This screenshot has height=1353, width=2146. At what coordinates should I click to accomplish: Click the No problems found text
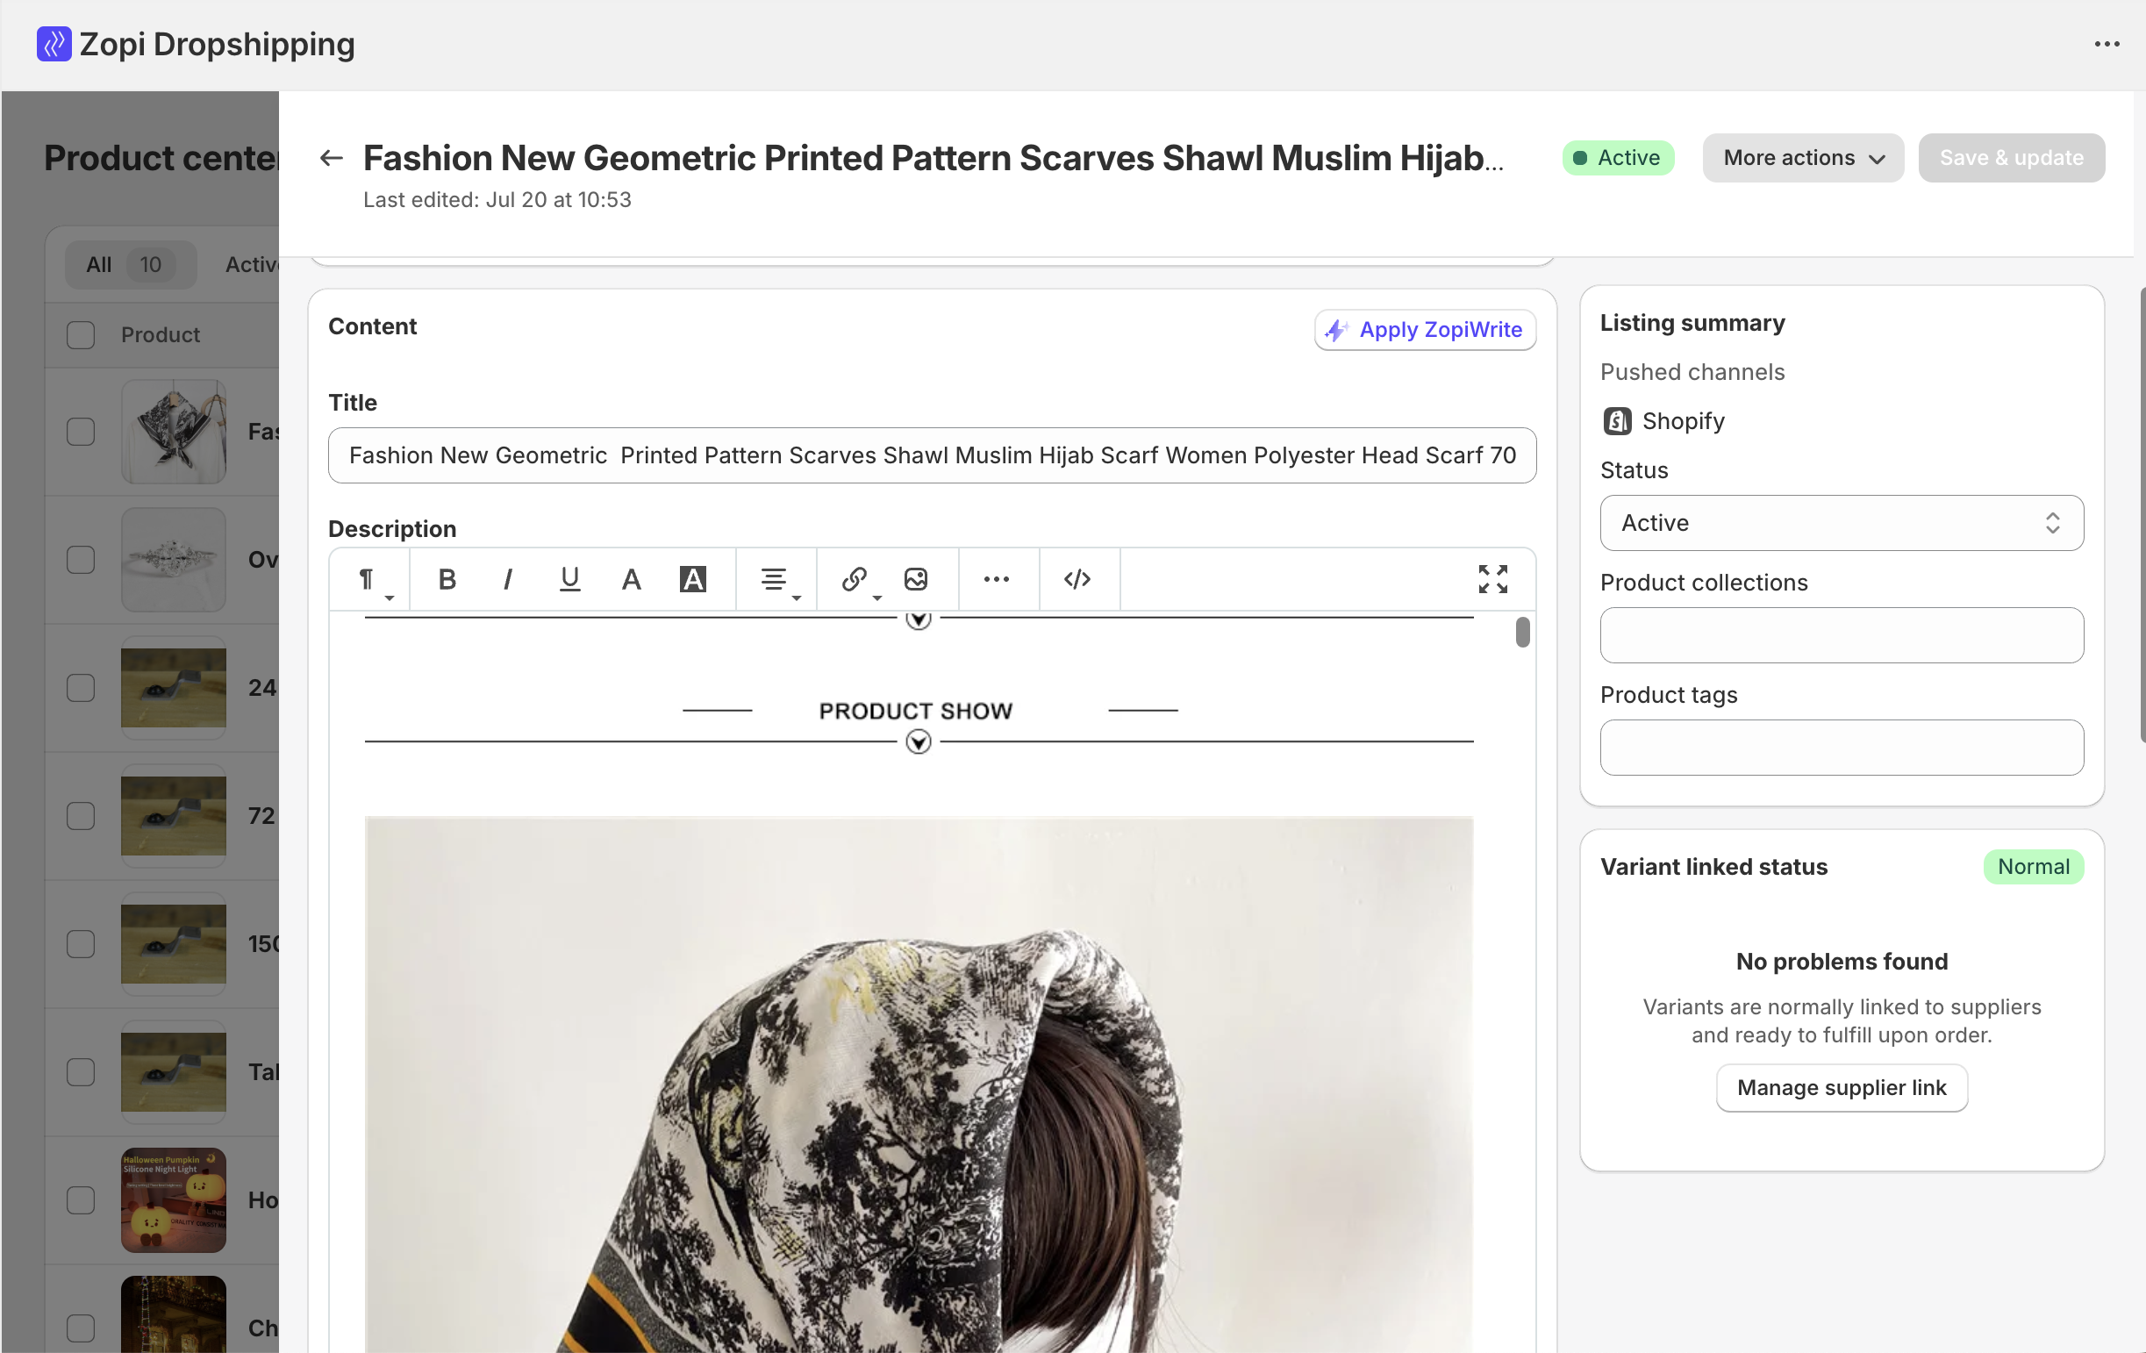point(1842,962)
